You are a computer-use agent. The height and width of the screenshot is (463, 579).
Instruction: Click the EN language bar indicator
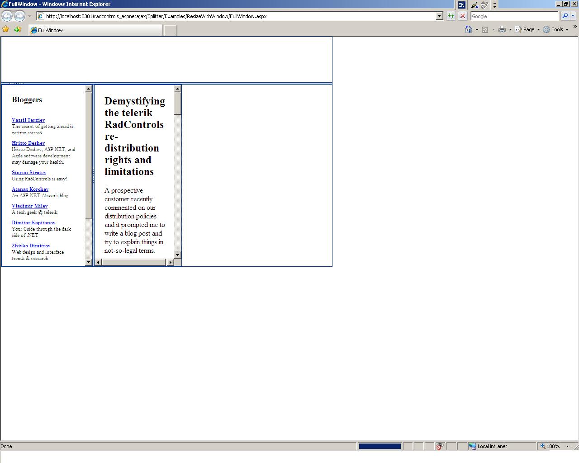(461, 5)
